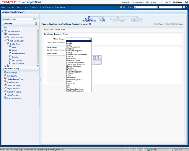Click the Server Scripts icon
Image resolution: width=189 pixels, height=151 pixels.
10,59
